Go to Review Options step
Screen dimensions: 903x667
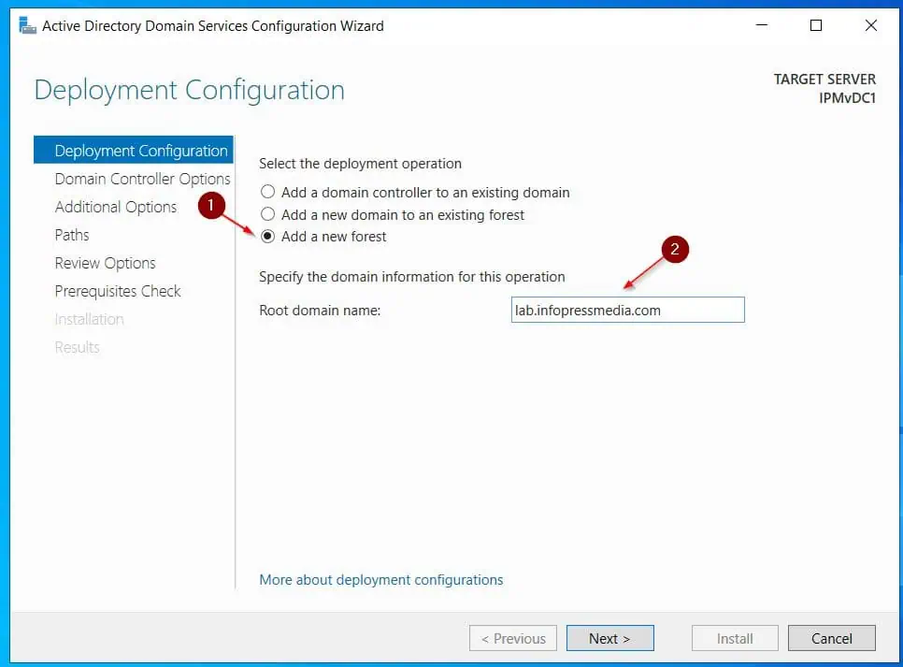click(106, 263)
